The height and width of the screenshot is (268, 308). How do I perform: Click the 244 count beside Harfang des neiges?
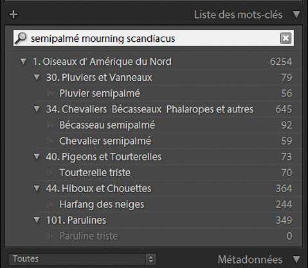pyautogui.click(x=284, y=204)
